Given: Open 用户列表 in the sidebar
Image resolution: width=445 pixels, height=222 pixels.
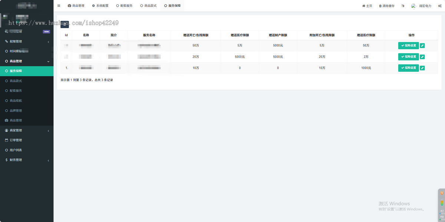Looking at the screenshot, I should 27,150.
